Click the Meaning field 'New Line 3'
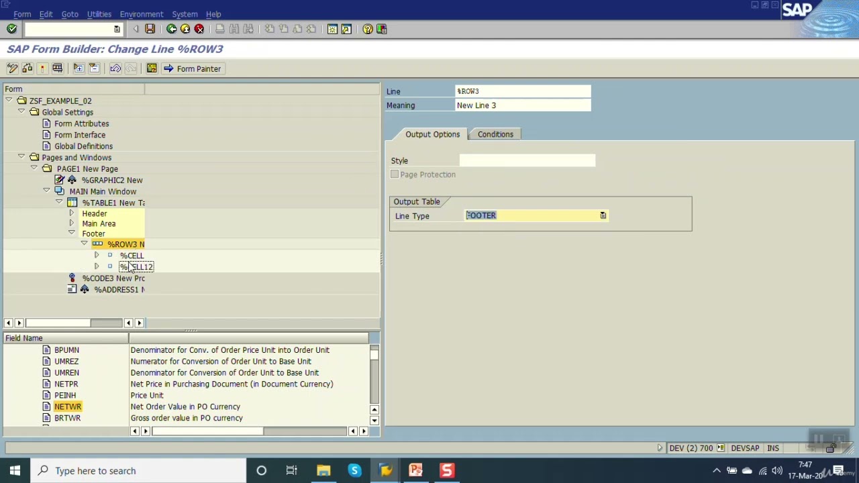This screenshot has height=483, width=859. [523, 105]
